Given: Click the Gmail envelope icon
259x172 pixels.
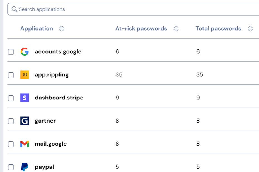Looking at the screenshot, I should tap(25, 144).
